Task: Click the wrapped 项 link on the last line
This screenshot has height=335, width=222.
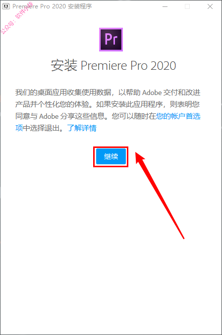Action: click(x=19, y=128)
